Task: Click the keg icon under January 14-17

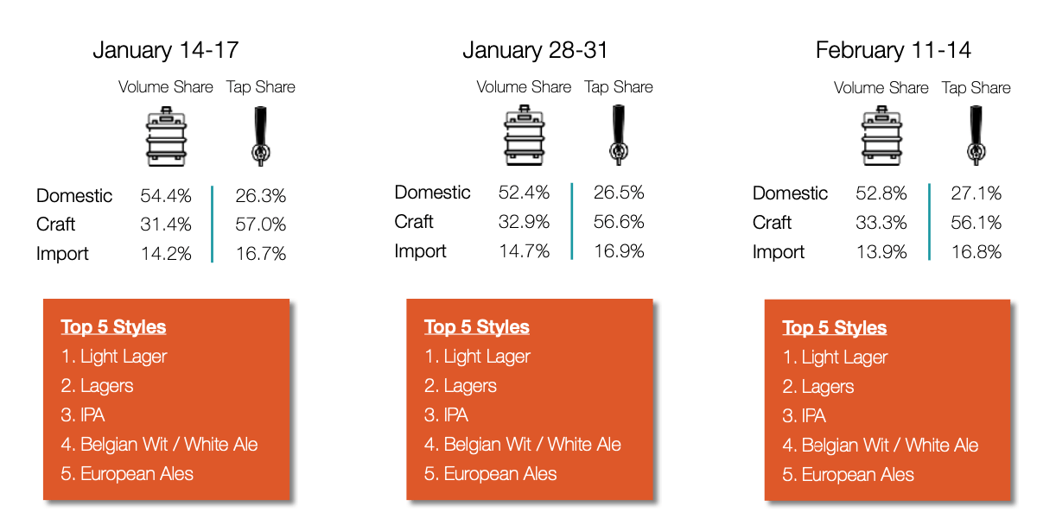Action: pos(166,136)
